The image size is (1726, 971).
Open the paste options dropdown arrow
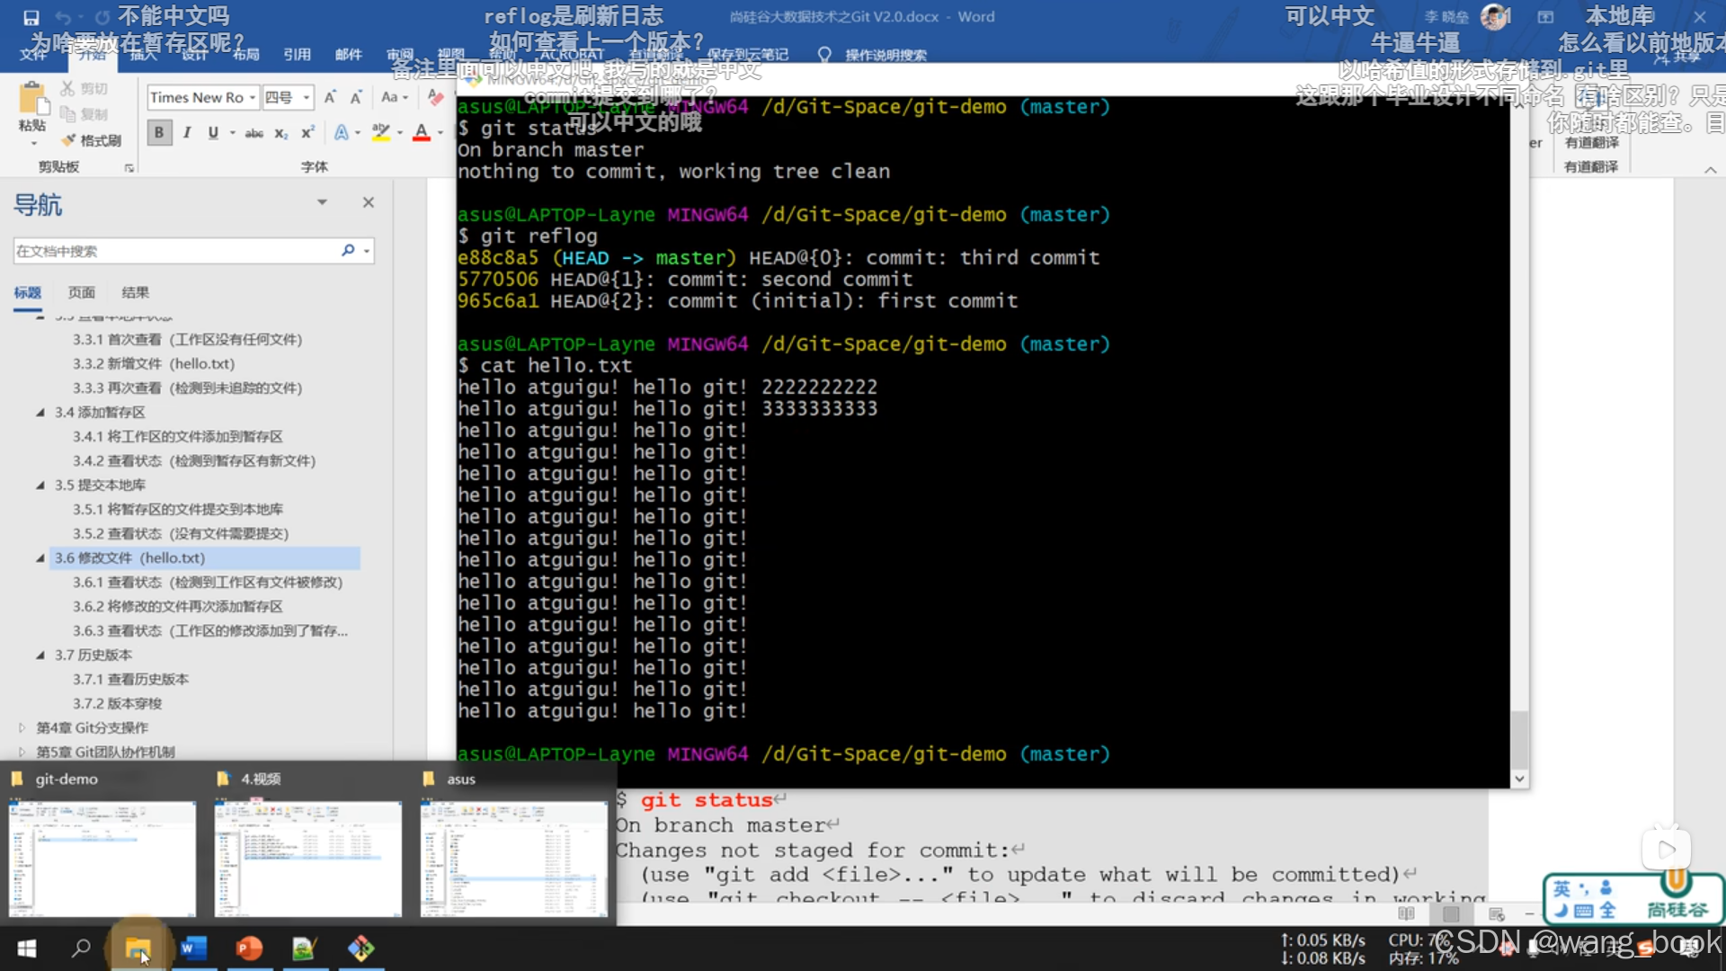[x=33, y=143]
